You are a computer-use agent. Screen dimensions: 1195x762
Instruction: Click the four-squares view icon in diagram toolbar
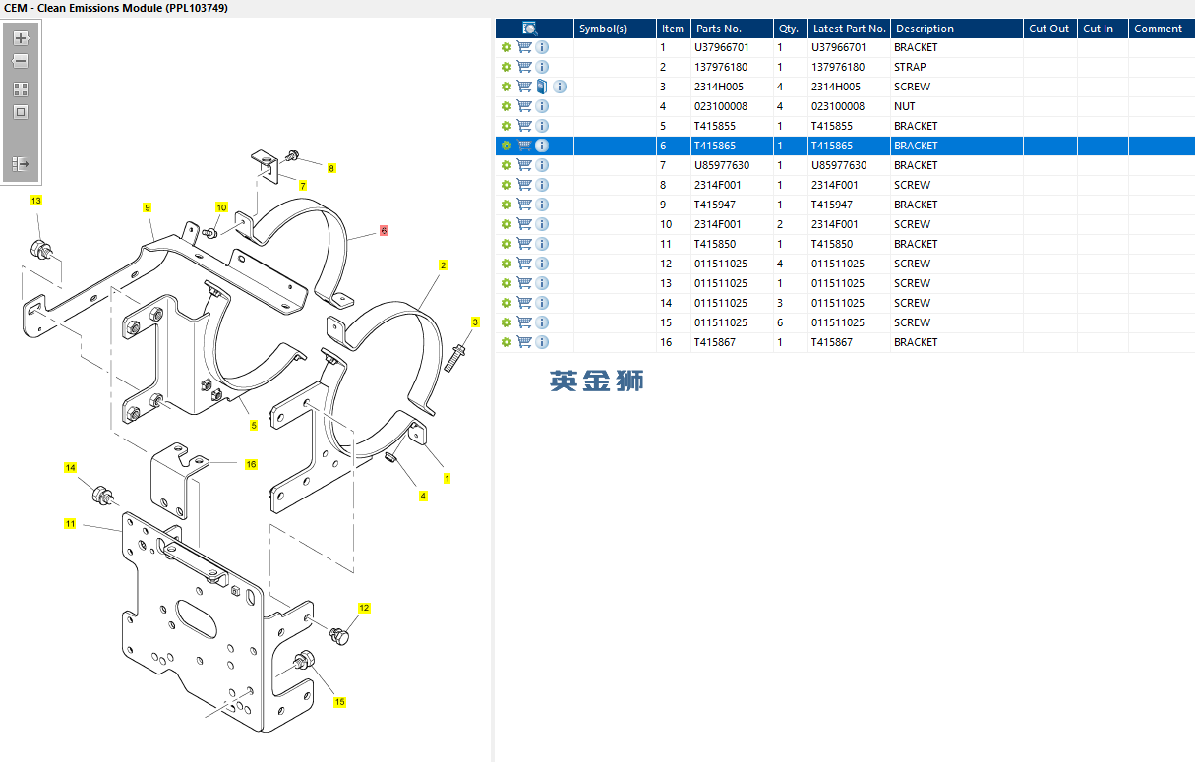21,88
